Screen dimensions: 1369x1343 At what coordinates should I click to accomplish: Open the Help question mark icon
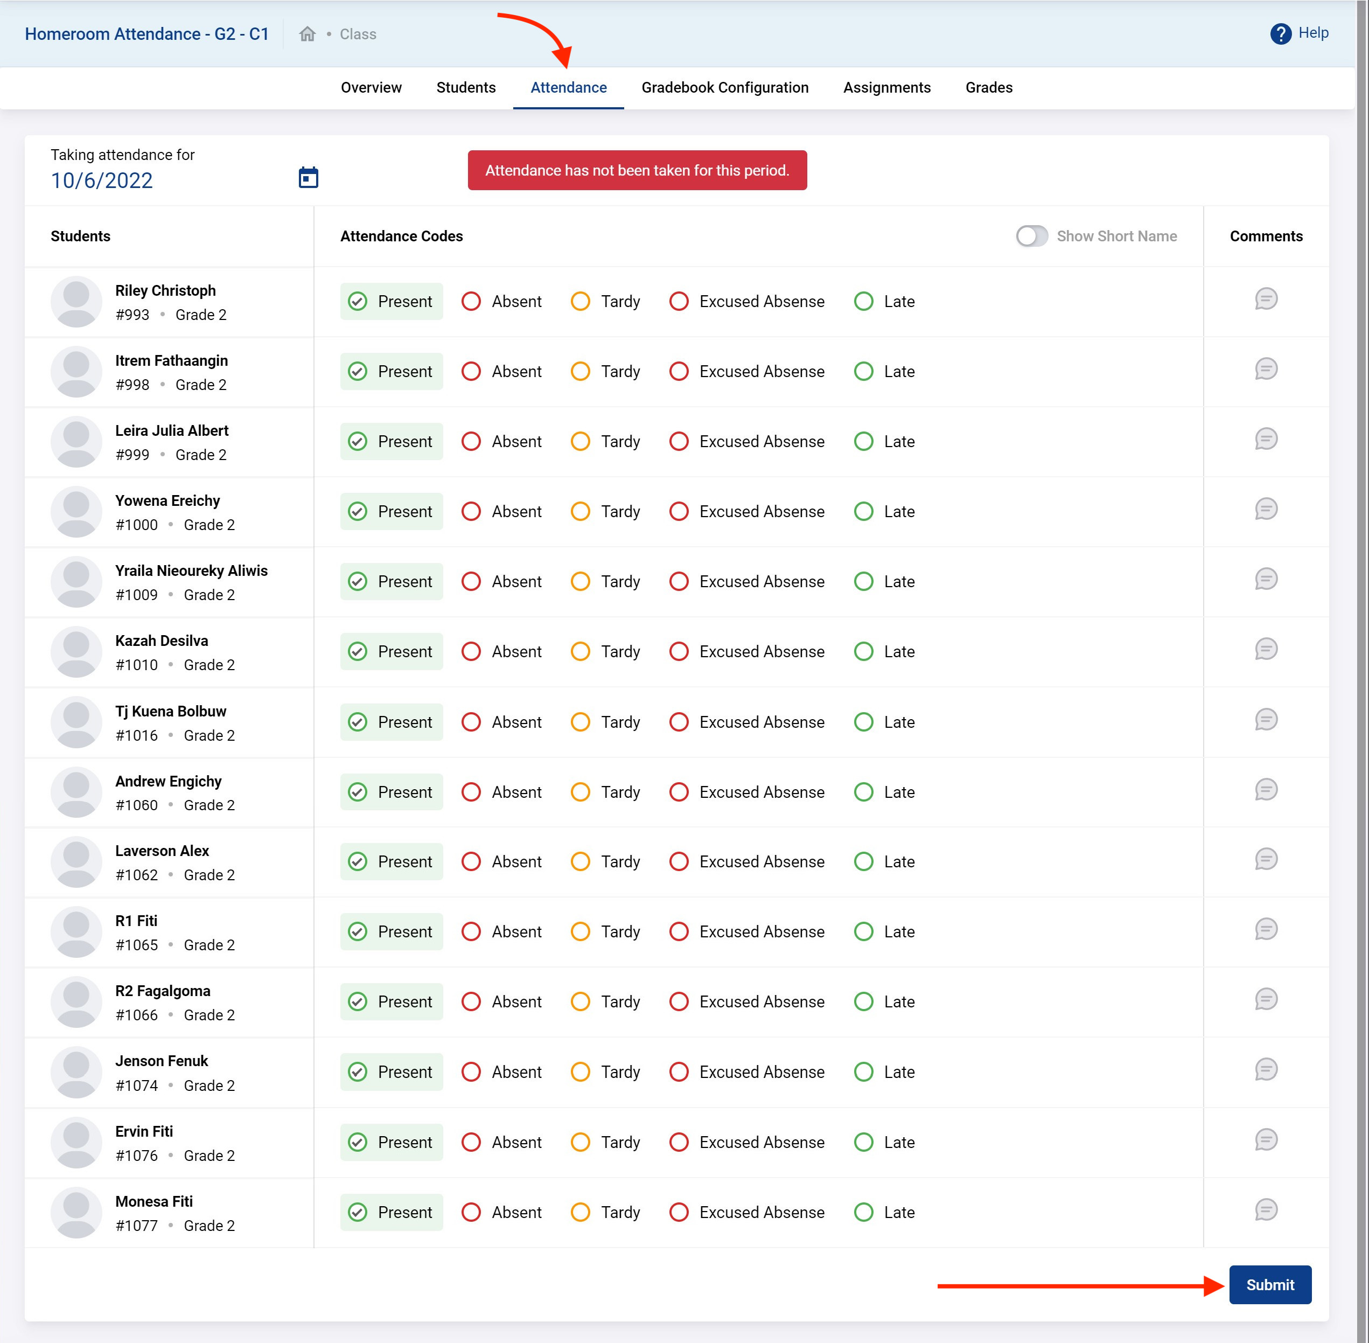(x=1280, y=33)
